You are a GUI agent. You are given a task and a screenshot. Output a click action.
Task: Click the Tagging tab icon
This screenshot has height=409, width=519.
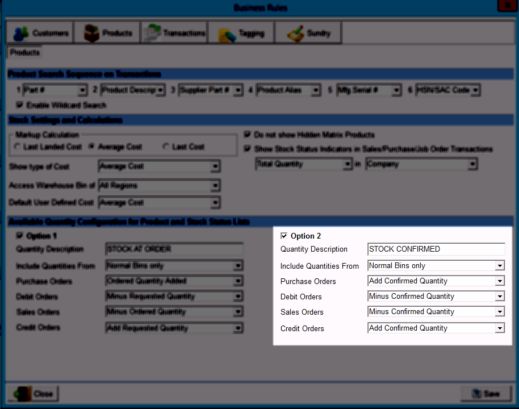227,34
